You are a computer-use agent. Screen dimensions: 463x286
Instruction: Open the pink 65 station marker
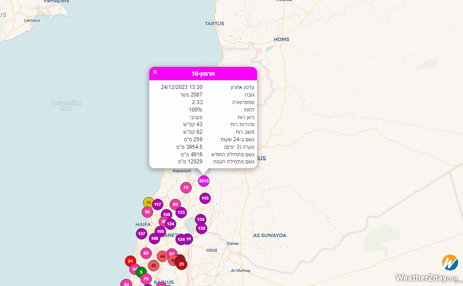pyautogui.click(x=146, y=253)
